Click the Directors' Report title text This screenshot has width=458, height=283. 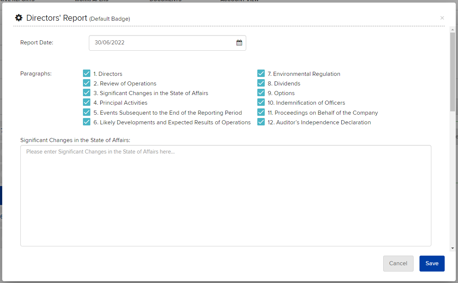click(x=57, y=18)
